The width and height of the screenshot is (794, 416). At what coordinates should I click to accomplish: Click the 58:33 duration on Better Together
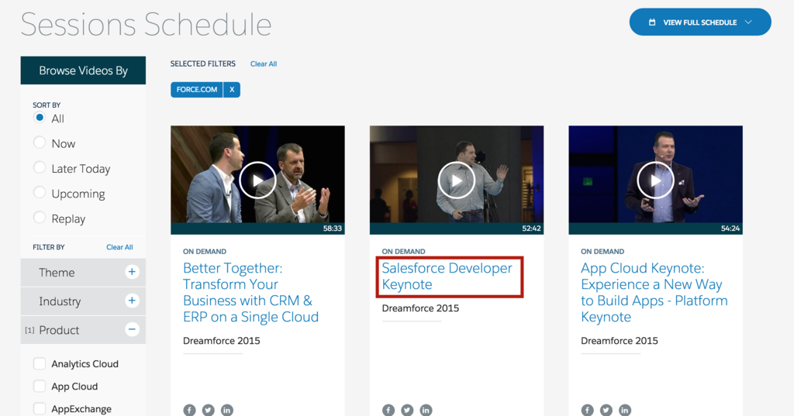[x=332, y=229]
